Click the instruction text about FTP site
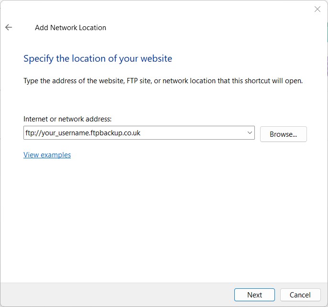Image resolution: width=328 pixels, height=307 pixels. (x=163, y=81)
